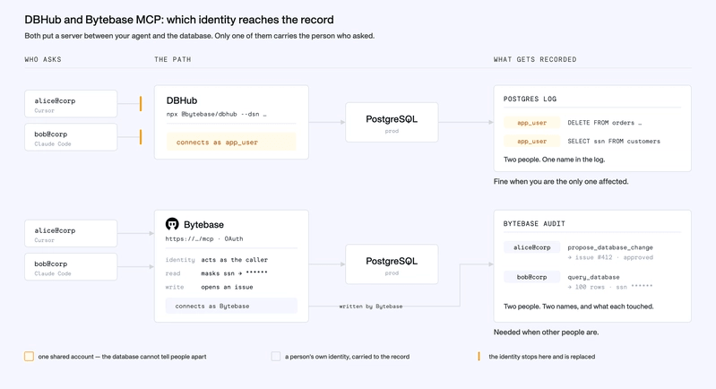Click the Bytebase logo icon
This screenshot has height=389, width=716.
[x=172, y=224]
